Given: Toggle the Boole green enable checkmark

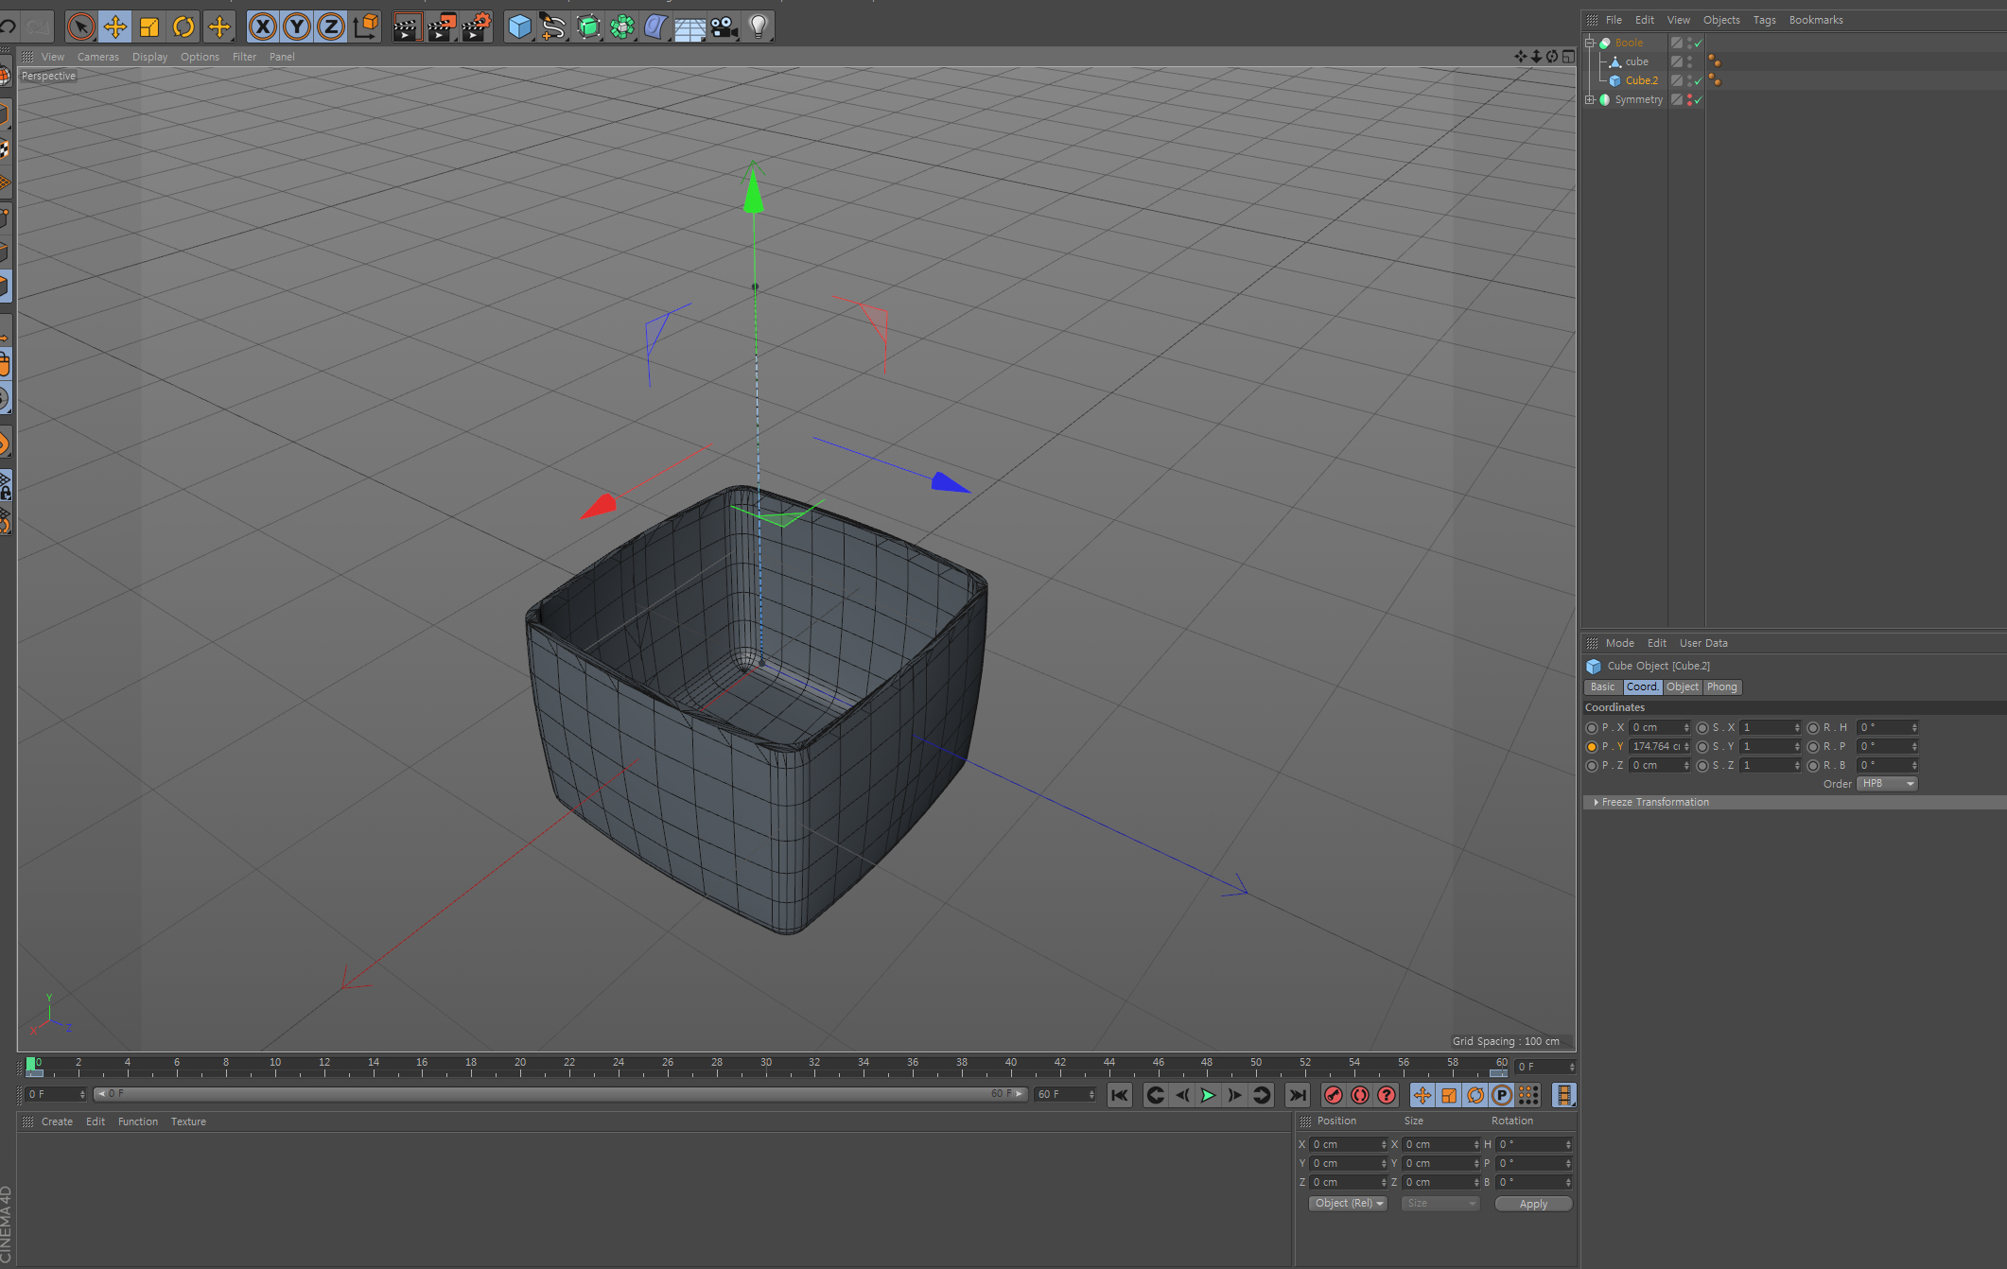Looking at the screenshot, I should click(1699, 43).
